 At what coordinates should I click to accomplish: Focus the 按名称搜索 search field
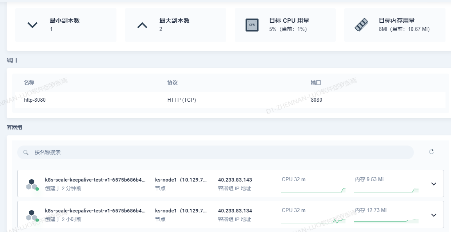(x=219, y=152)
